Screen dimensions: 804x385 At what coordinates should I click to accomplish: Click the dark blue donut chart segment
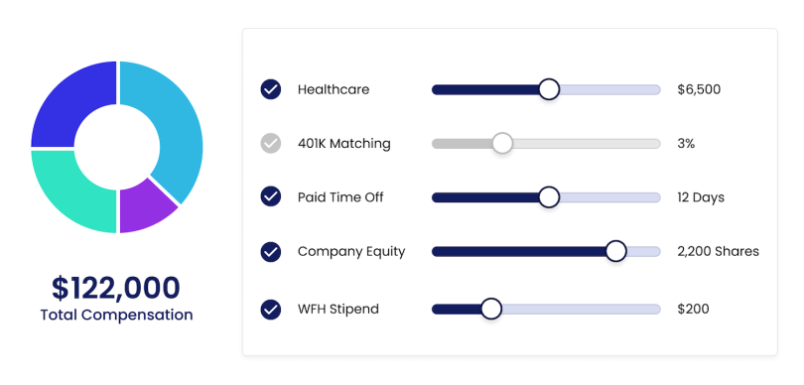pyautogui.click(x=69, y=105)
